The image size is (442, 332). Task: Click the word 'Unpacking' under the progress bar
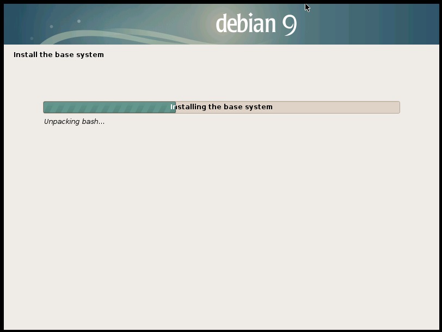click(x=62, y=122)
